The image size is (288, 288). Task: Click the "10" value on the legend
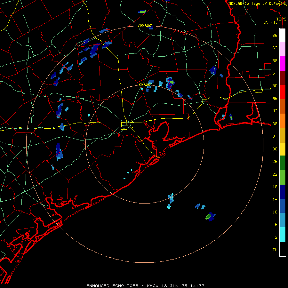click(x=275, y=212)
